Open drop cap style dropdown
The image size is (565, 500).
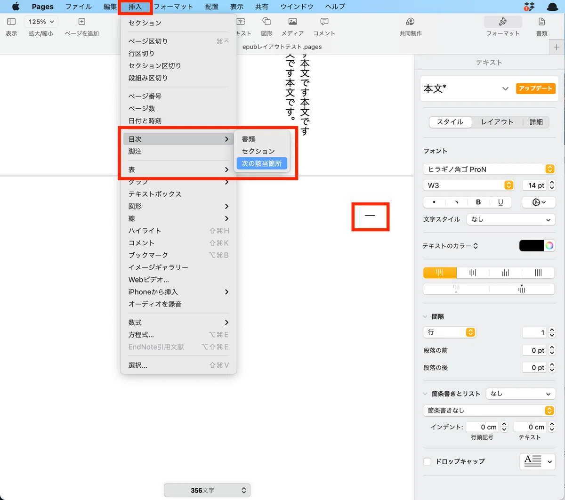point(537,461)
